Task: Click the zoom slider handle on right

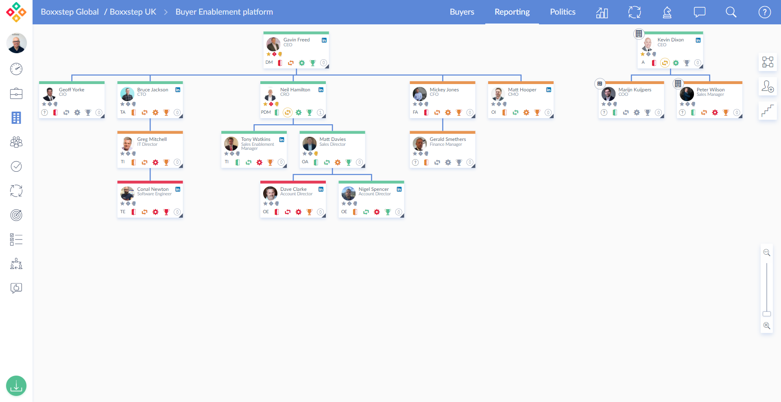Action: tap(767, 314)
